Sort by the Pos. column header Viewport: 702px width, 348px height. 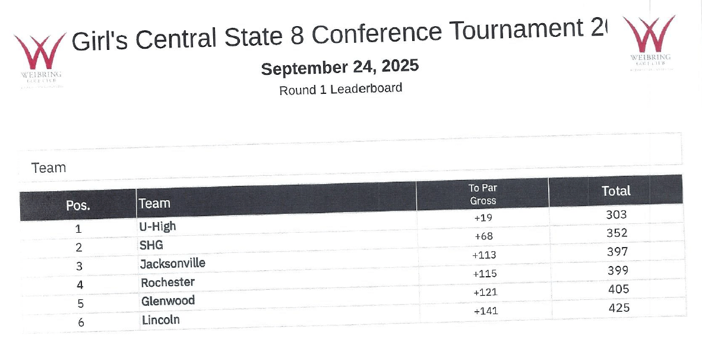[78, 205]
